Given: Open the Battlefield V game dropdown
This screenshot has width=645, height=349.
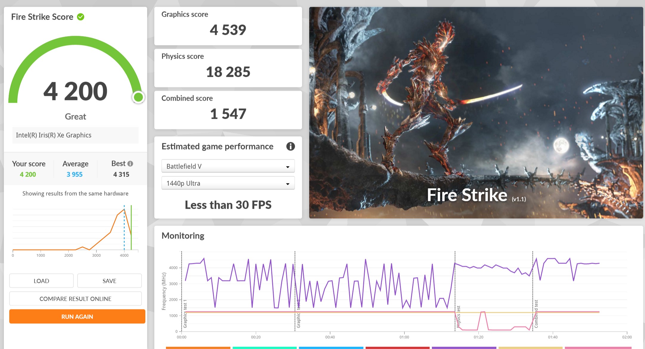Looking at the screenshot, I should click(228, 166).
